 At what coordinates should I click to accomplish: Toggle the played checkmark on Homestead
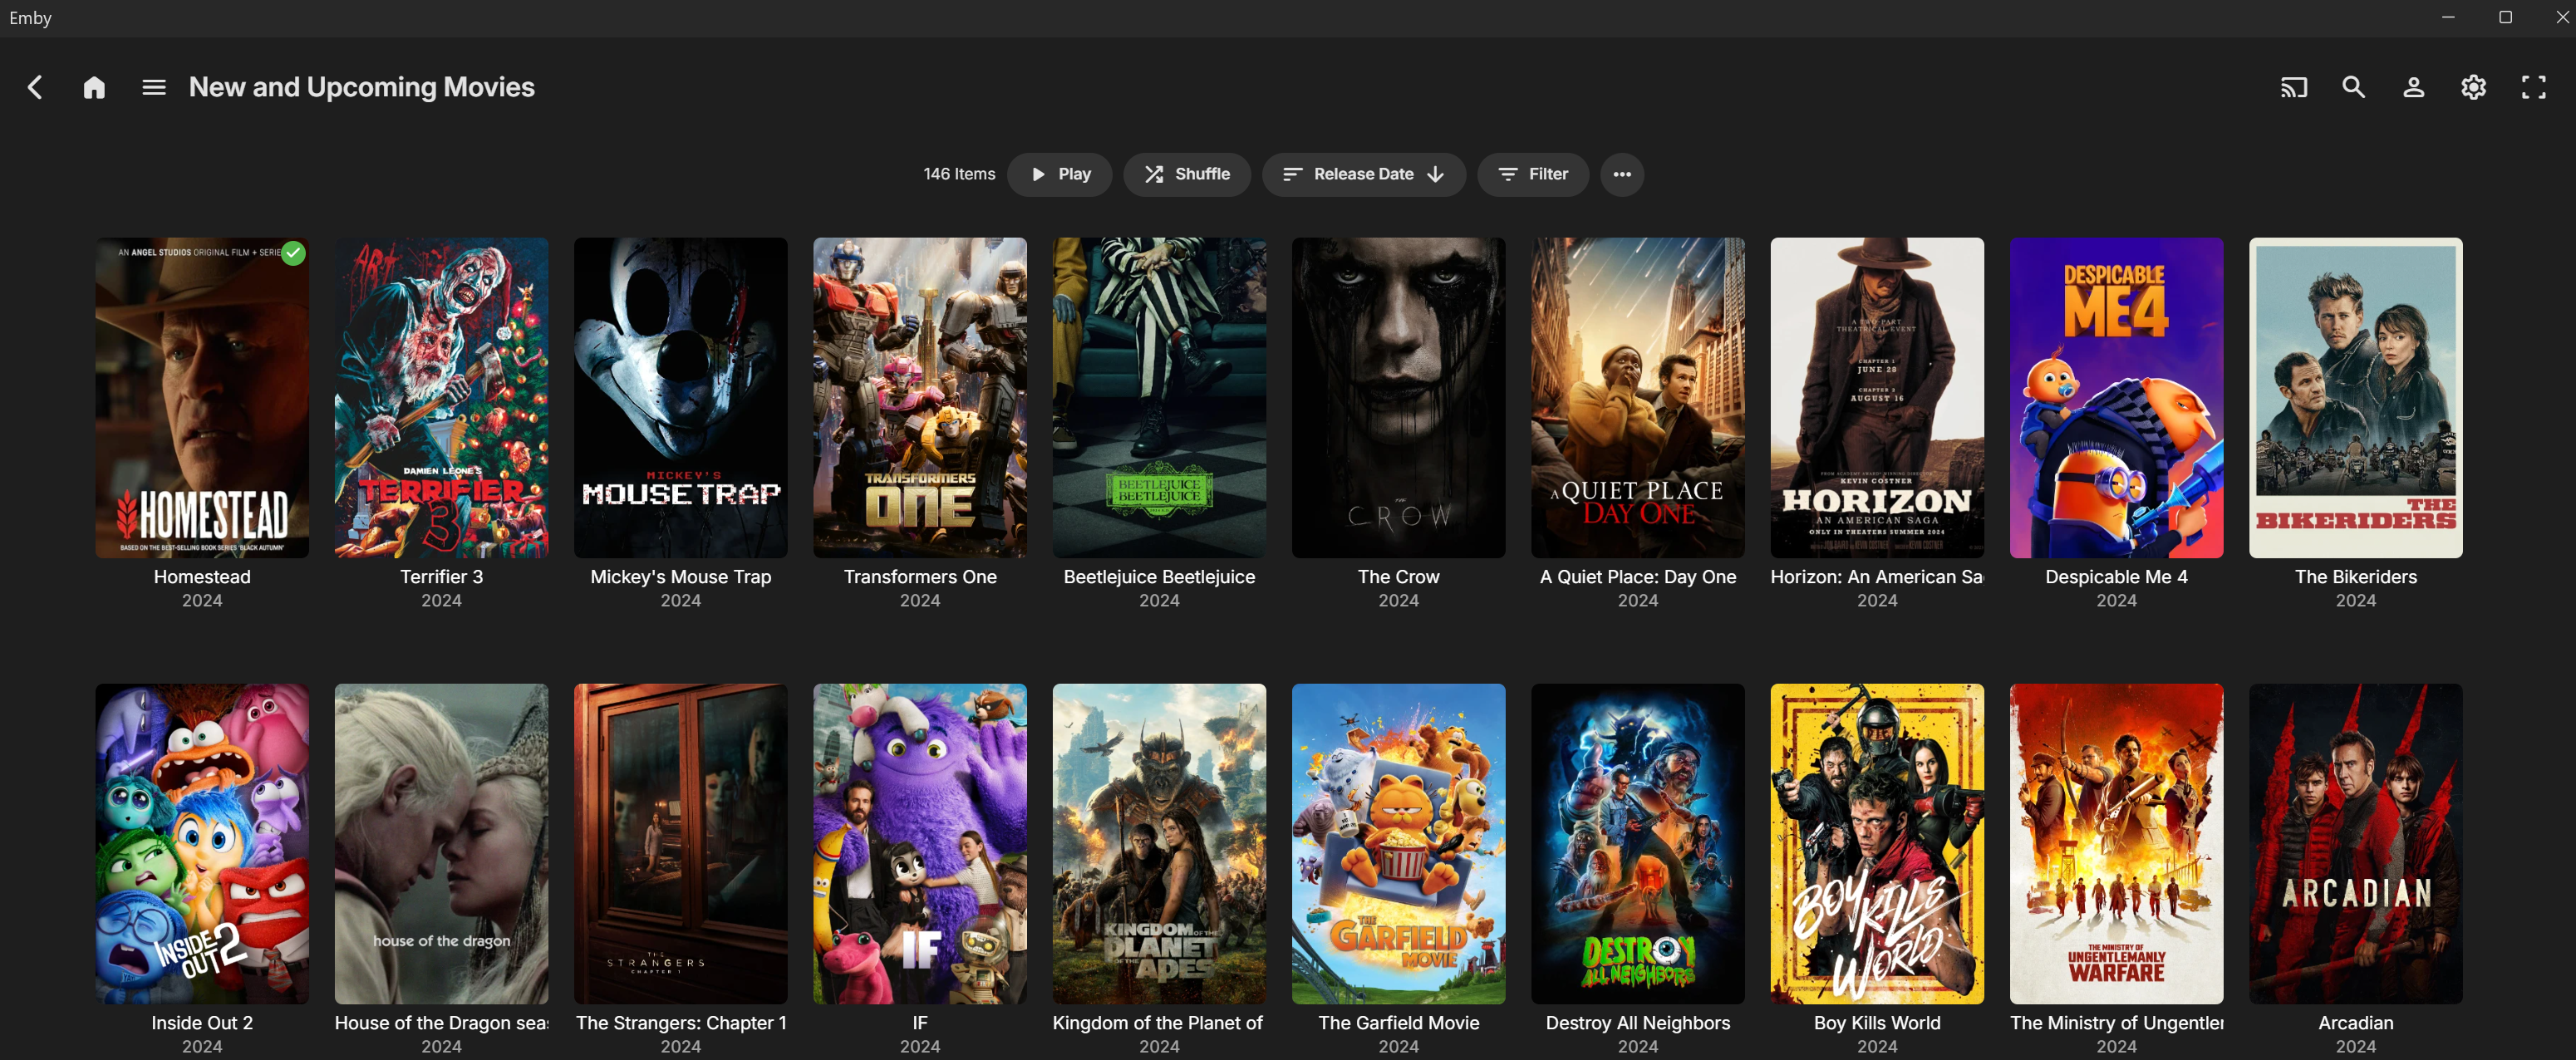[x=293, y=253]
